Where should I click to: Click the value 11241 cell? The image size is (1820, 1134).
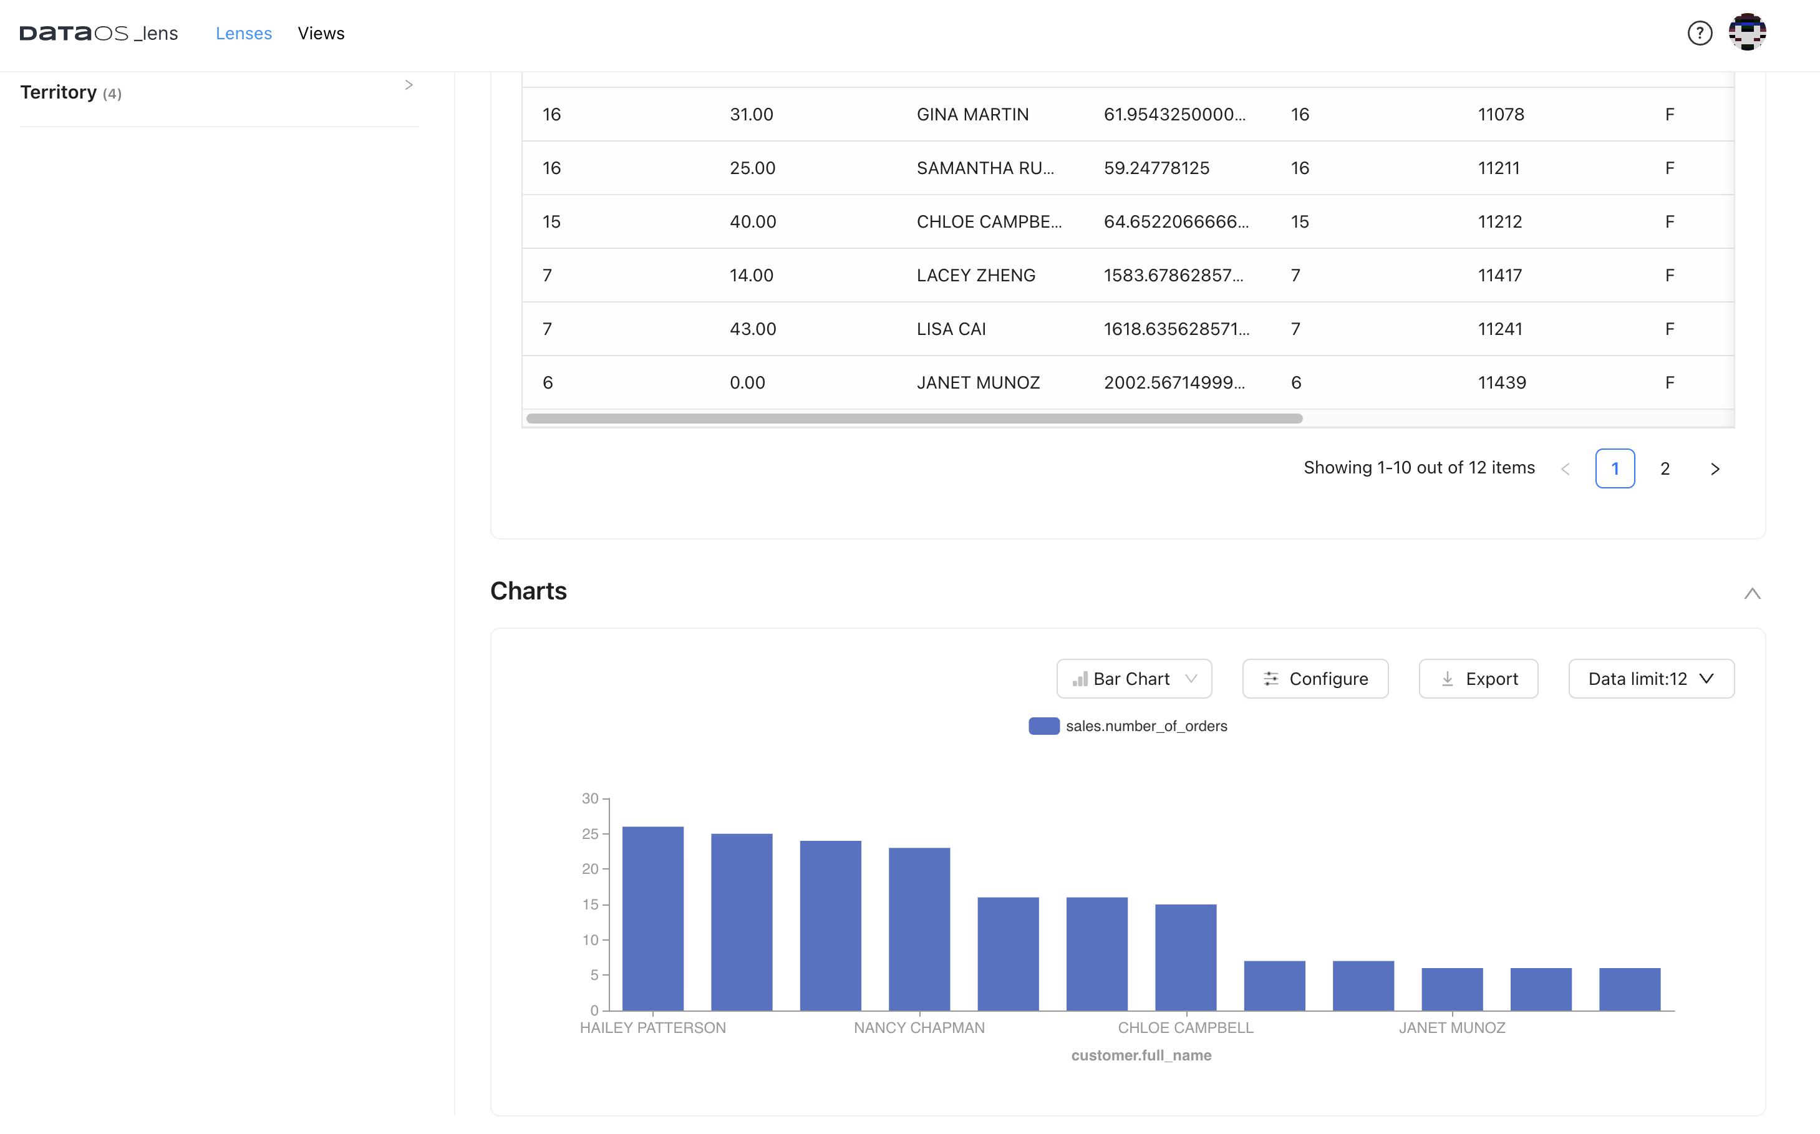(1500, 329)
